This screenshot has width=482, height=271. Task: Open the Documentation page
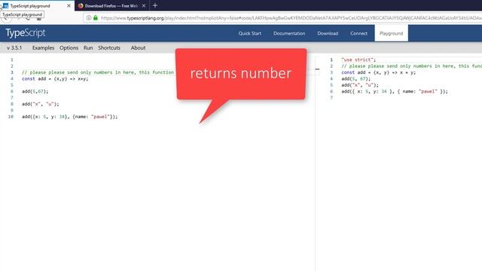click(289, 33)
